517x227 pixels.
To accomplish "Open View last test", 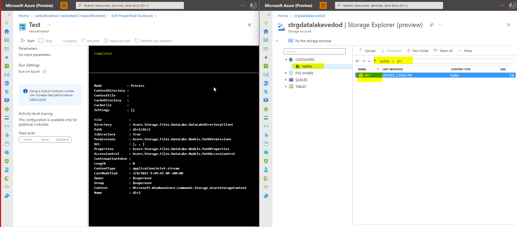I will [117, 41].
